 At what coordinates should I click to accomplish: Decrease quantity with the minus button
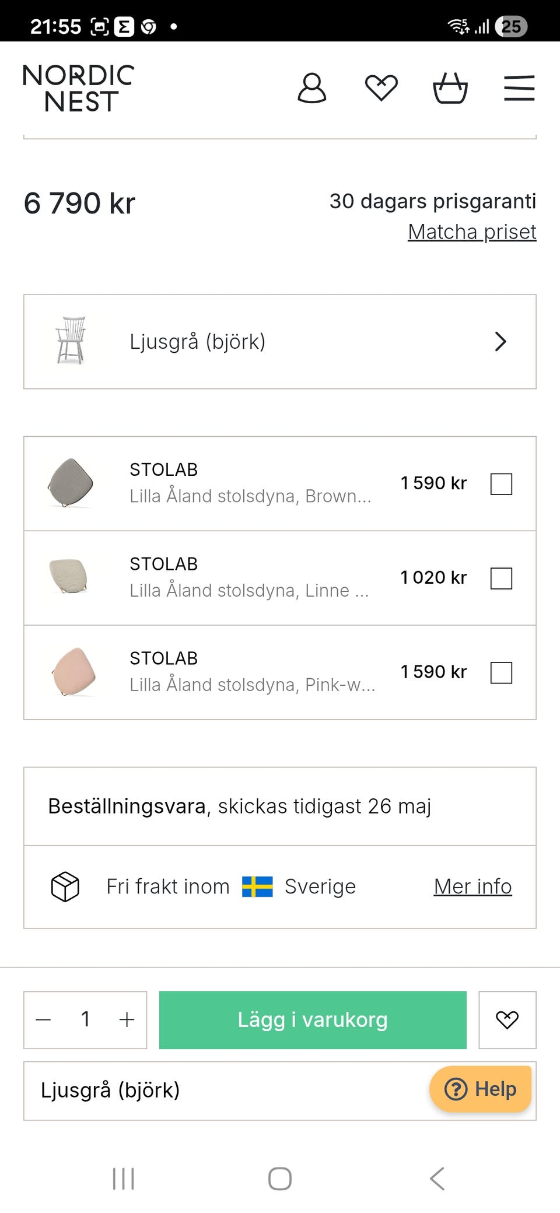point(44,1020)
